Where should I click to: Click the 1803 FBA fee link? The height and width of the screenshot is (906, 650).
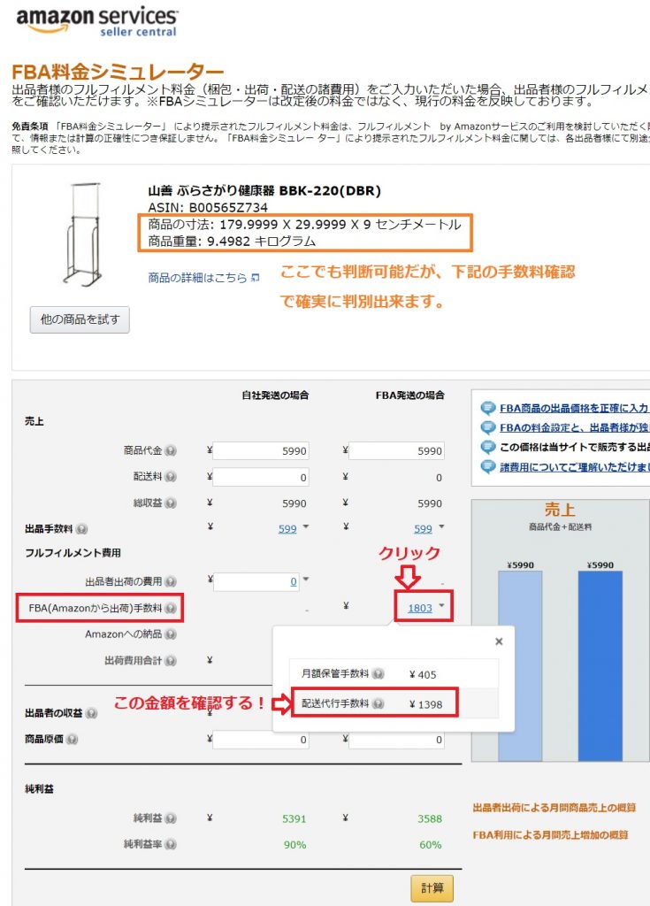pos(420,608)
